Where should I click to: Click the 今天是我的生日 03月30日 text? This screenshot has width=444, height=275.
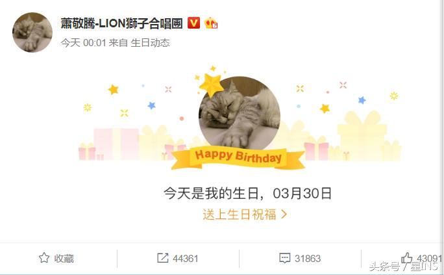[248, 193]
